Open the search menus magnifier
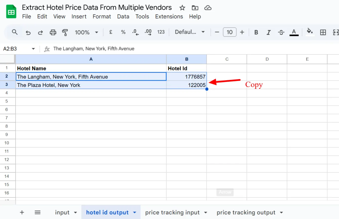Screen dimensions: 339x219 click(x=15, y=32)
